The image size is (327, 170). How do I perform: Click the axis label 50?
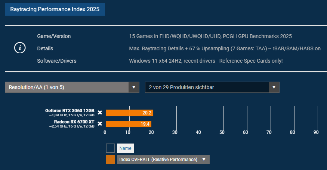222,132
